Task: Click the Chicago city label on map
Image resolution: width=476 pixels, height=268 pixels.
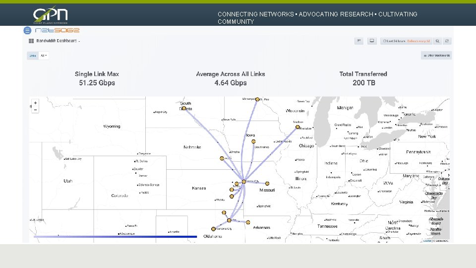Action: point(306,146)
